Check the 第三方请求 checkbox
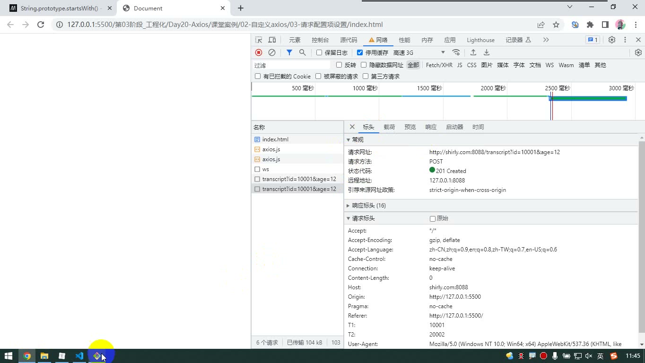645x363 pixels. (366, 76)
